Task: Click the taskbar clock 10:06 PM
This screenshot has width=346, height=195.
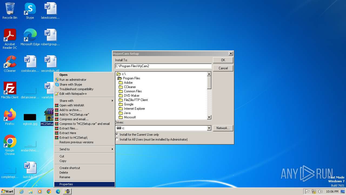Action: click(332, 191)
